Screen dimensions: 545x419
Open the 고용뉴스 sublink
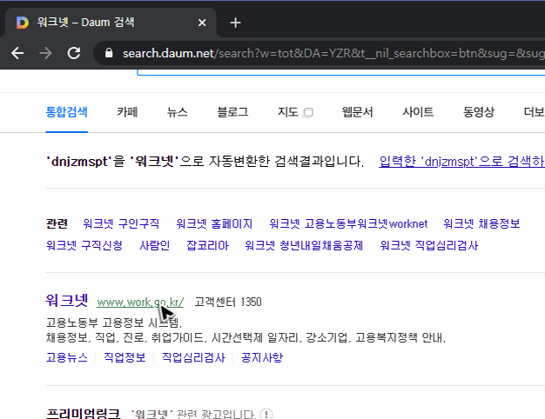[67, 357]
